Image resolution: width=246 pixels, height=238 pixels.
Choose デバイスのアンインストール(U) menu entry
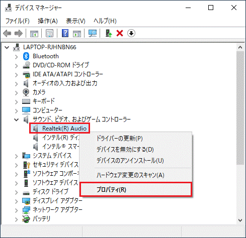point(136,161)
